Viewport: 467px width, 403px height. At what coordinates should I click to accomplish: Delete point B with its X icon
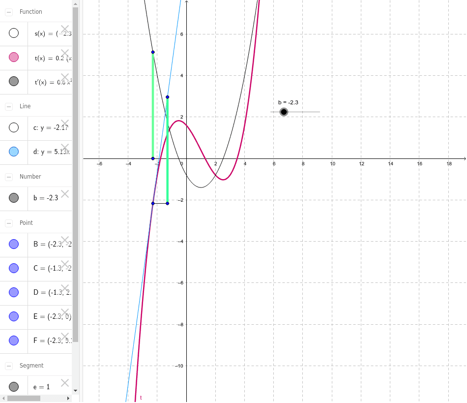pyautogui.click(x=65, y=240)
